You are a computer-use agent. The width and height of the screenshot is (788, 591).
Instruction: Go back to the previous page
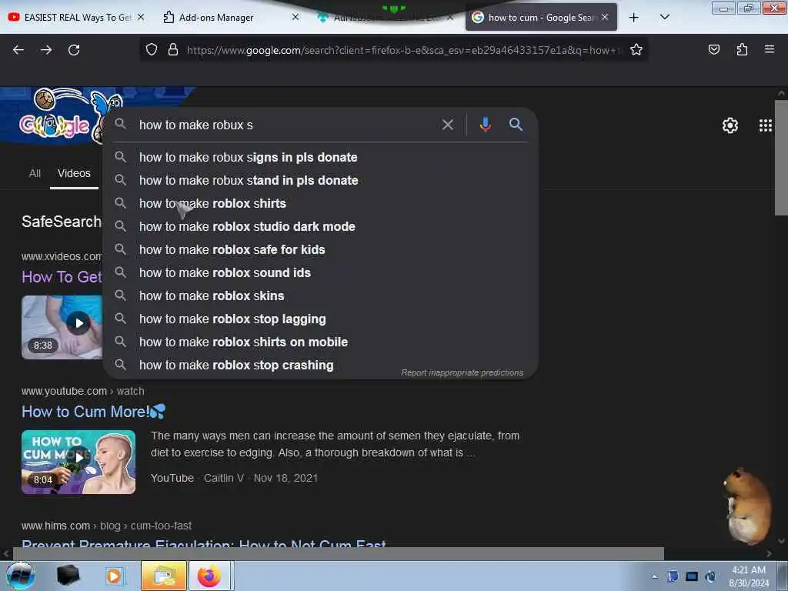pyautogui.click(x=18, y=50)
